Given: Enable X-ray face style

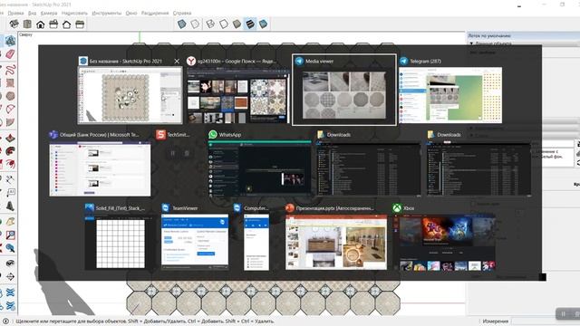Looking at the screenshot, I should (x=181, y=24).
